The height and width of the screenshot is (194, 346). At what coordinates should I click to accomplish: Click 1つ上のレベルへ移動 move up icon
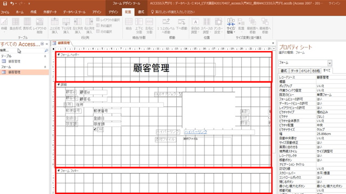(166, 25)
